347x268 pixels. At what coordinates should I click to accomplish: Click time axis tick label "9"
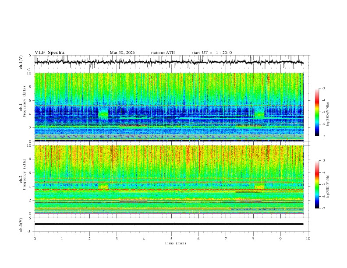[280, 239]
